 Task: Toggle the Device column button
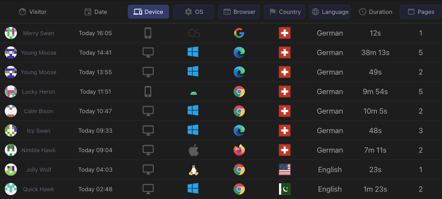click(x=148, y=12)
